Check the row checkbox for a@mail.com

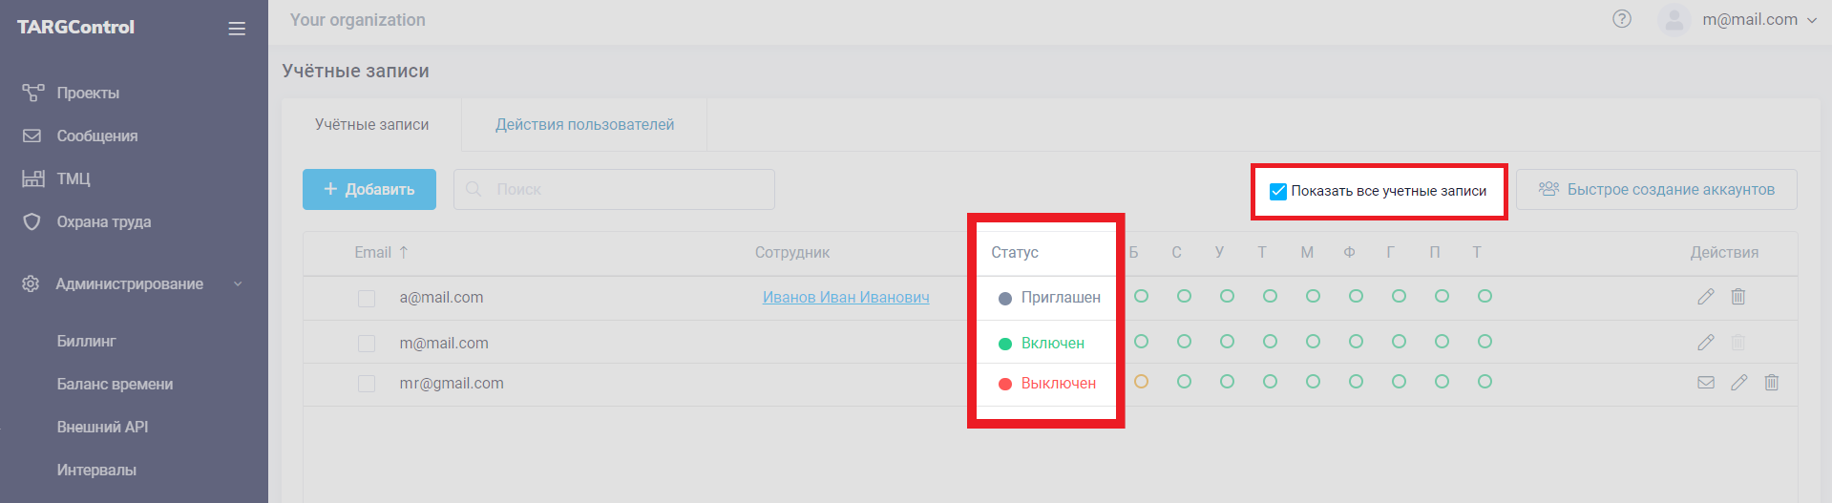367,299
